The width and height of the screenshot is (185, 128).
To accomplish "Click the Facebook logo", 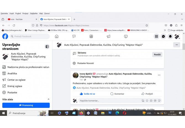I will 5,36.
